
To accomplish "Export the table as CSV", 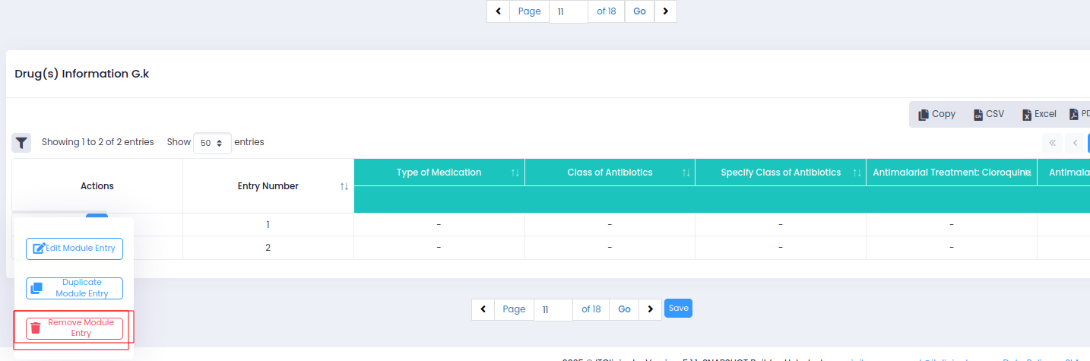I will pos(988,114).
